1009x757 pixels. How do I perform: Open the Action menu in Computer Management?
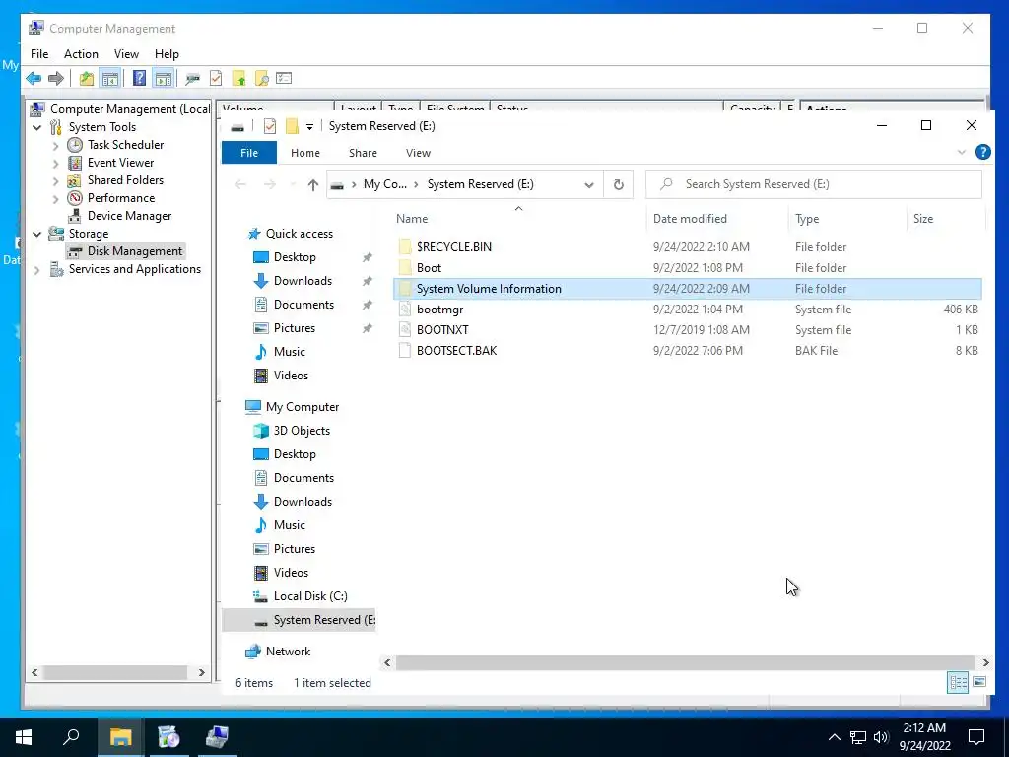pyautogui.click(x=81, y=54)
